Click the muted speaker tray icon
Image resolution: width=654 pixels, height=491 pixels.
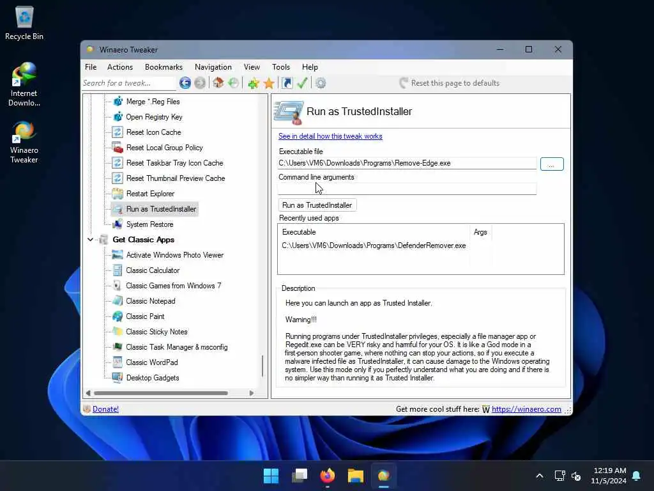click(577, 476)
